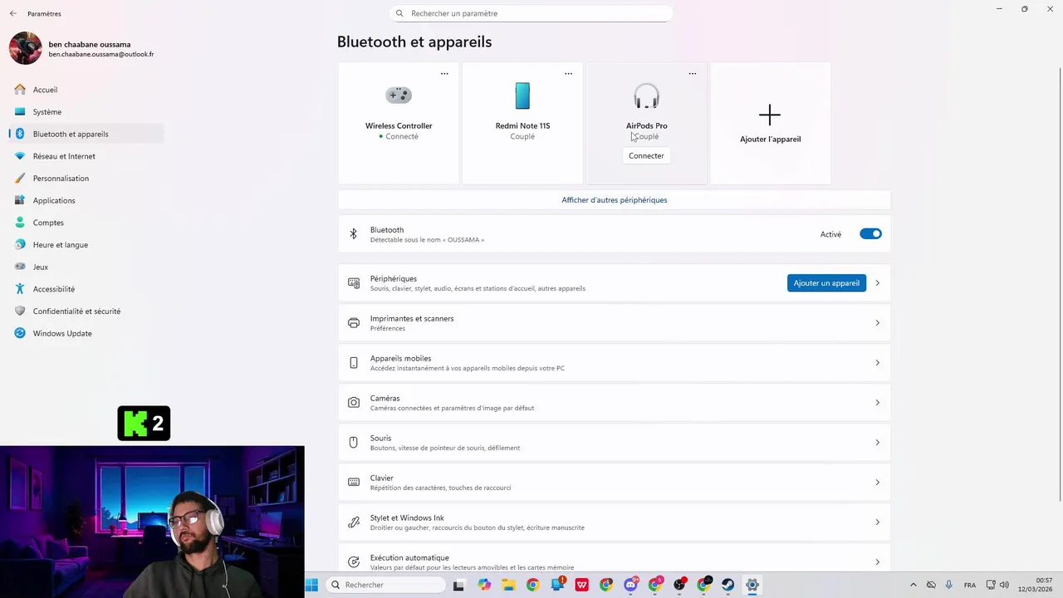The image size is (1063, 598).
Task: Show hidden system tray icons
Action: click(913, 585)
